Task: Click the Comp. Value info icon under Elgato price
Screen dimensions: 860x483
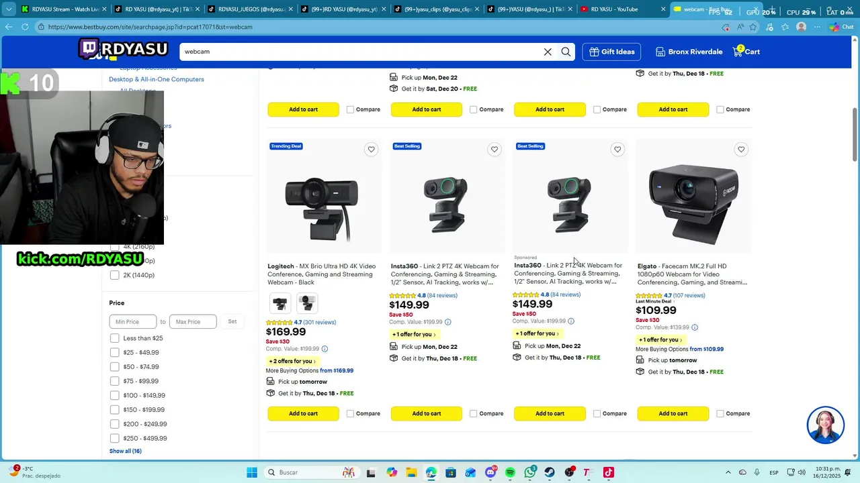Action: 695,327
